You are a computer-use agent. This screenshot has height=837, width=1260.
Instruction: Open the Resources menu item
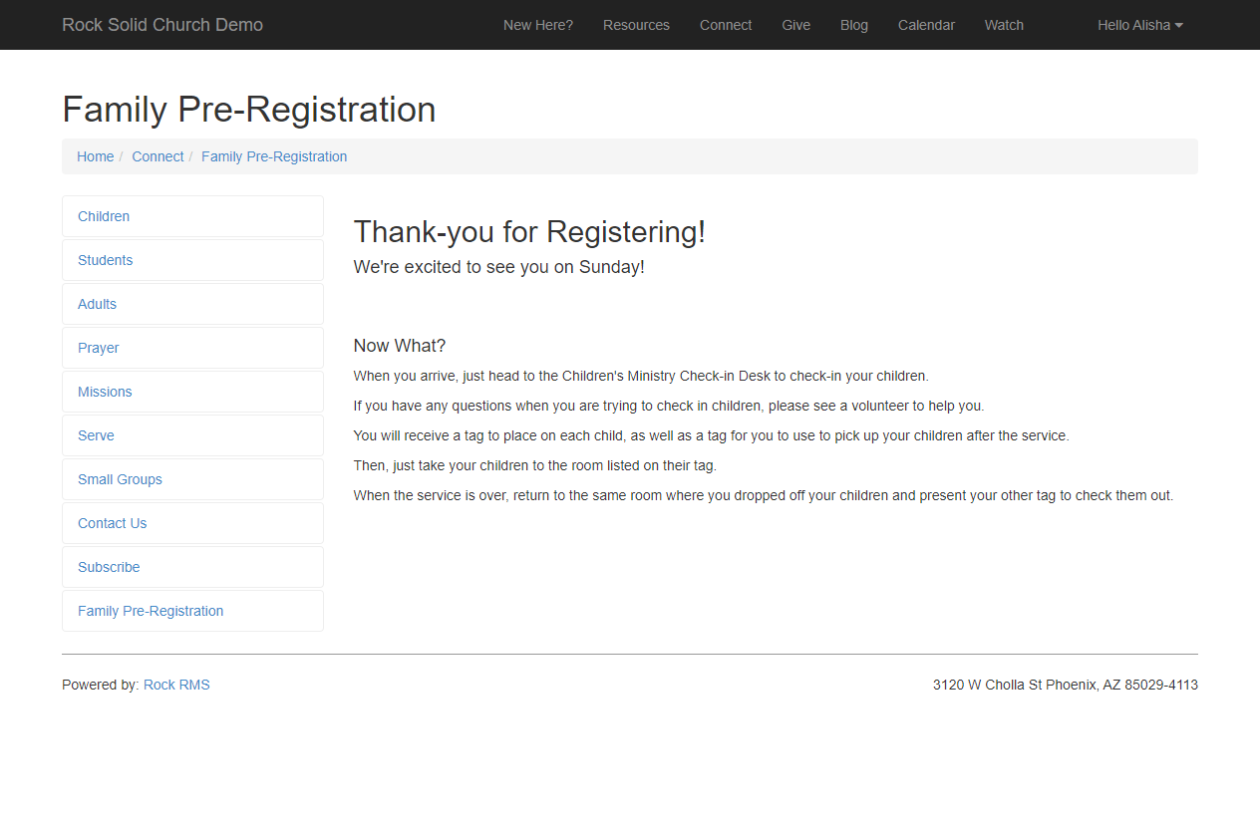click(636, 25)
